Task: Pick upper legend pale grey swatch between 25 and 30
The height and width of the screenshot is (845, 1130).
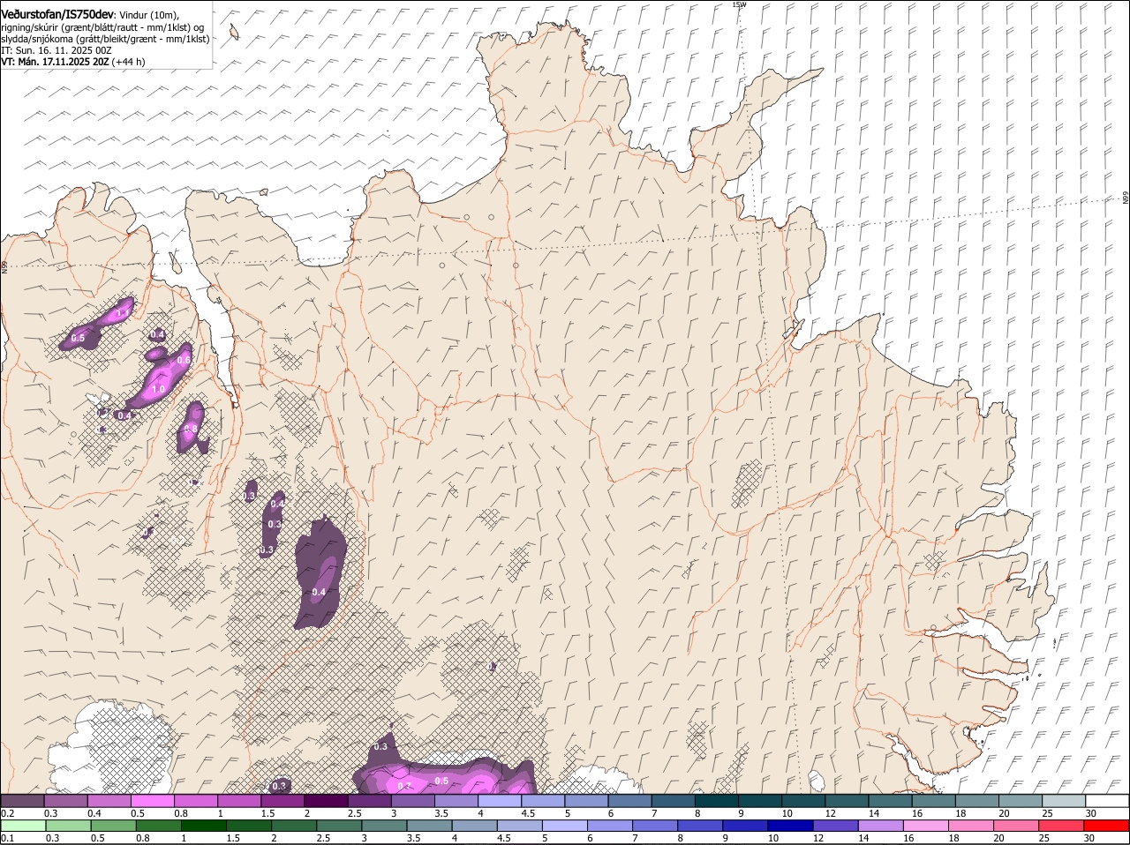Action: (1063, 801)
